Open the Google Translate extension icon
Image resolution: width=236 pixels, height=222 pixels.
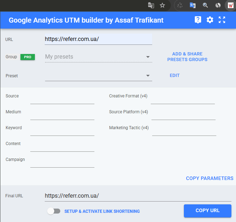pyautogui.click(x=193, y=5)
